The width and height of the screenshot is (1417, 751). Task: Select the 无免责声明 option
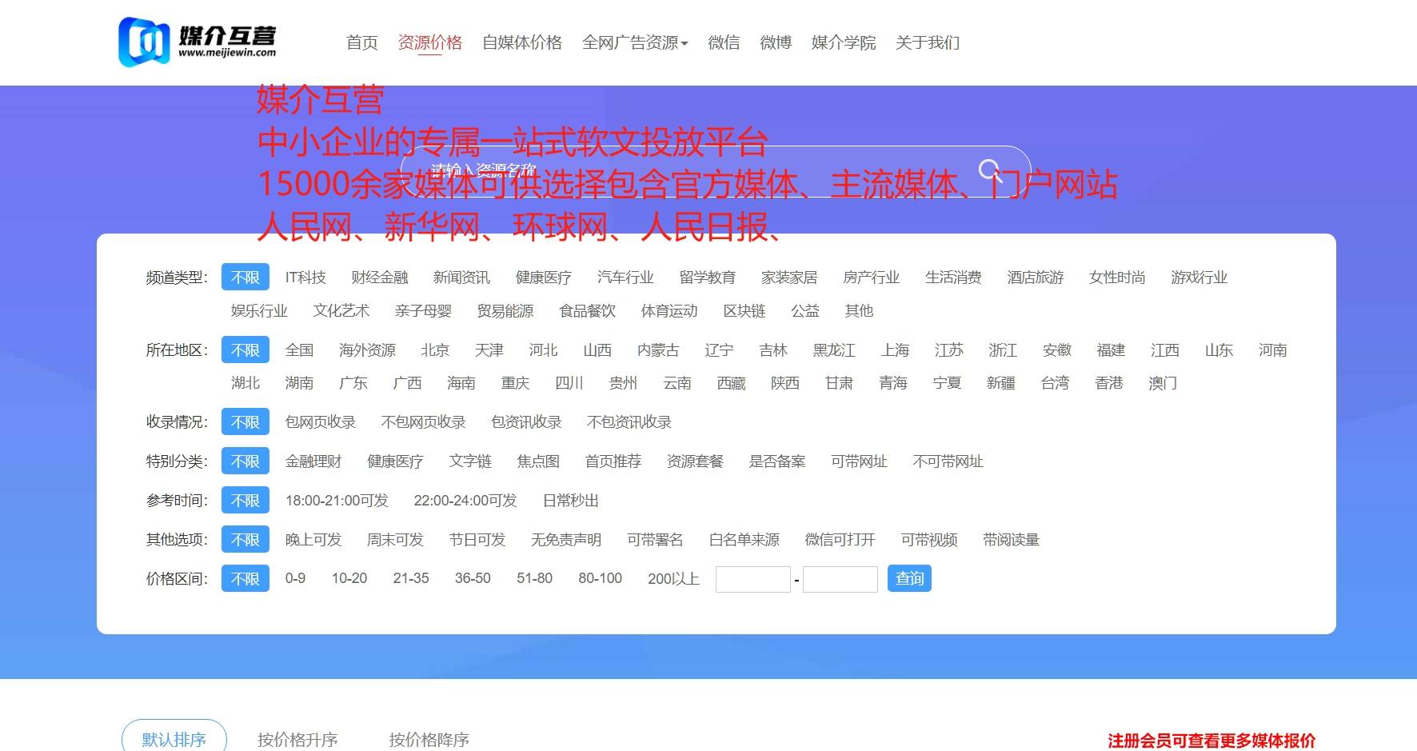point(566,540)
